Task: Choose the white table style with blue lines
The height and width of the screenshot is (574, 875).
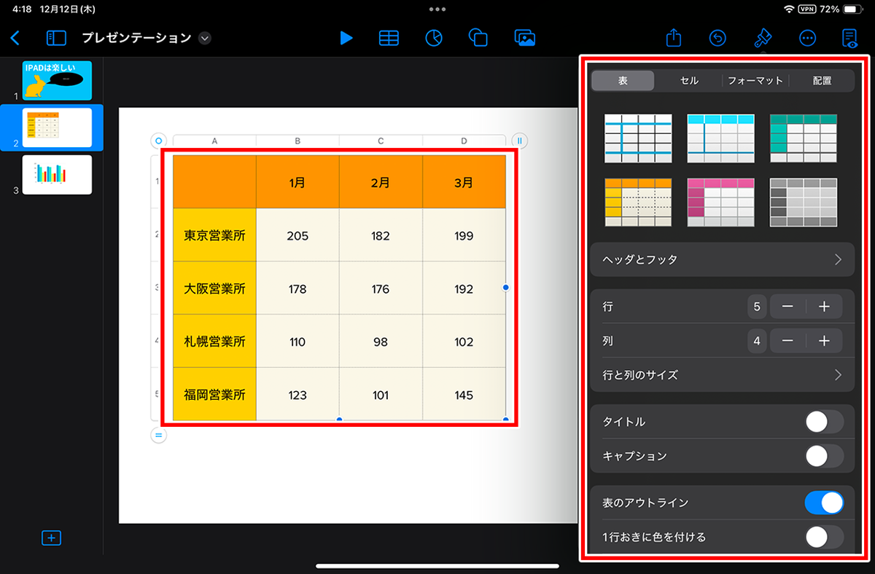Action: click(638, 138)
